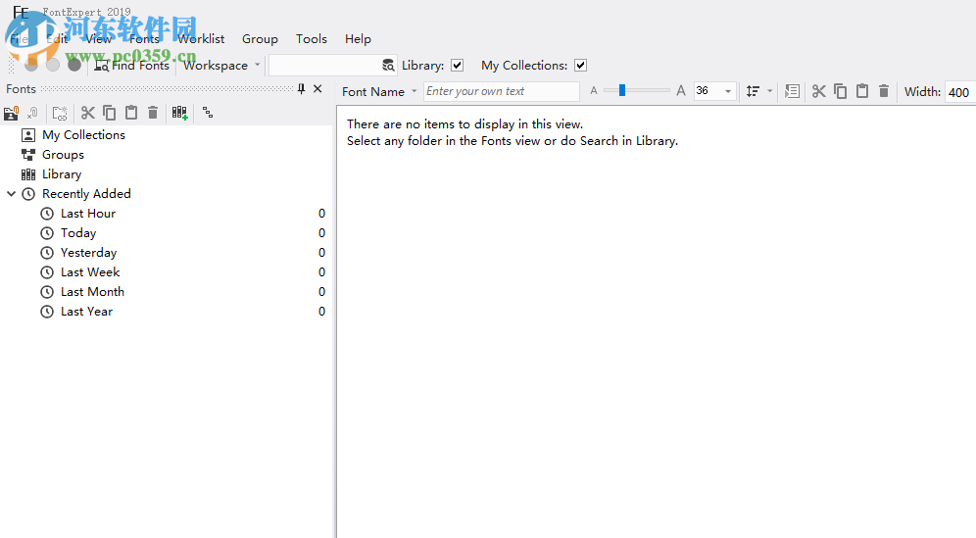Copy using the Fonts panel copy icon
976x538 pixels.
click(109, 113)
